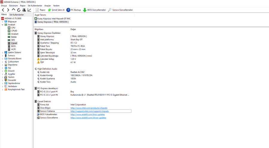Click the TDP warning triangle icon
Screen dimensions: 269x148
coord(38,62)
